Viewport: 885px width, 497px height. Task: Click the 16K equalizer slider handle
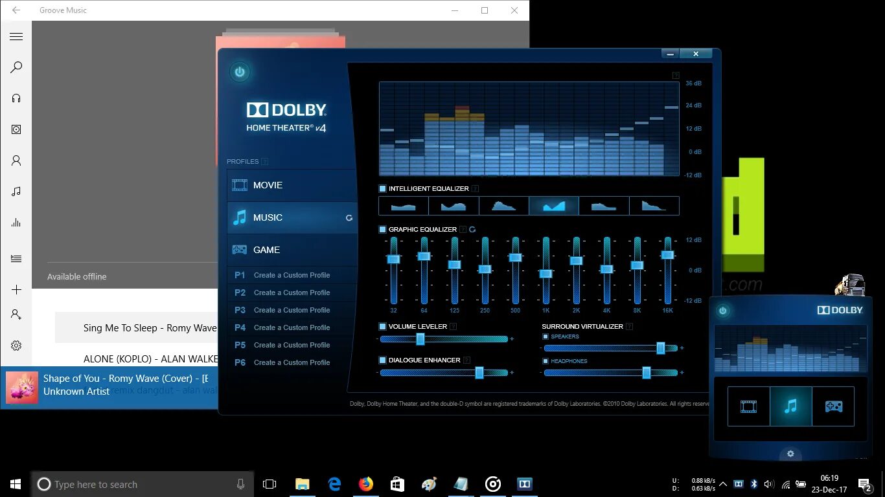(x=667, y=255)
